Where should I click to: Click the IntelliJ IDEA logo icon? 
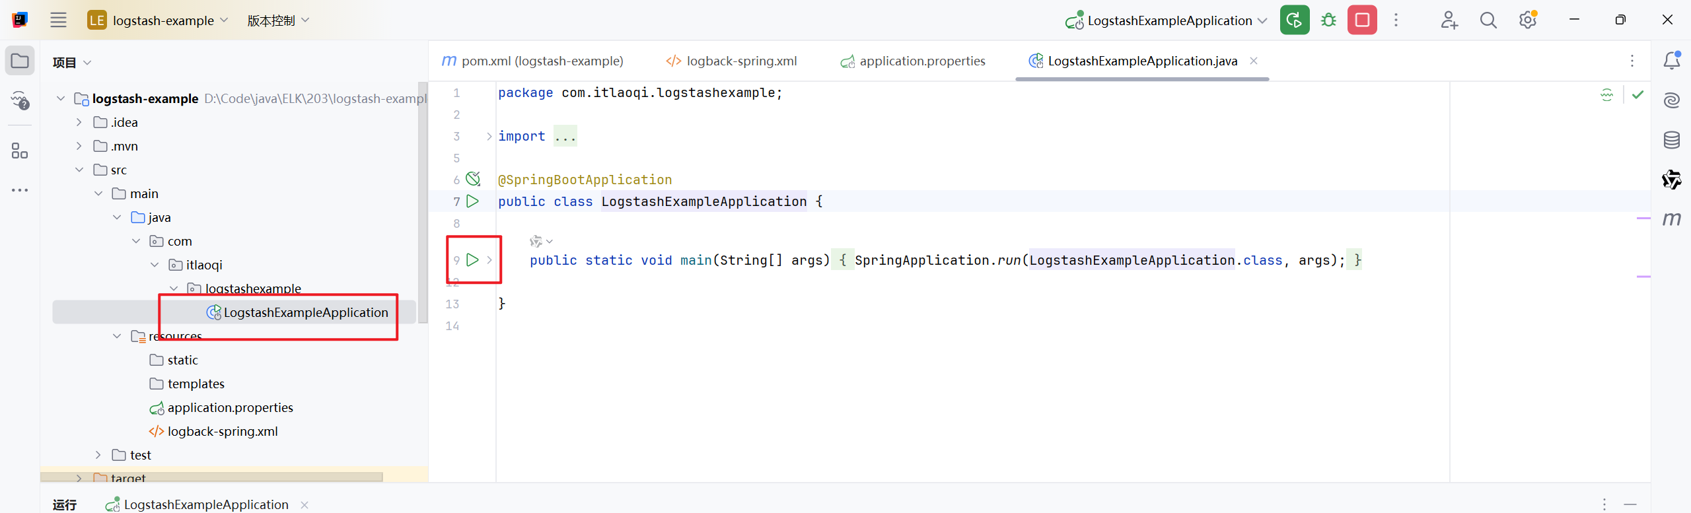tap(20, 20)
